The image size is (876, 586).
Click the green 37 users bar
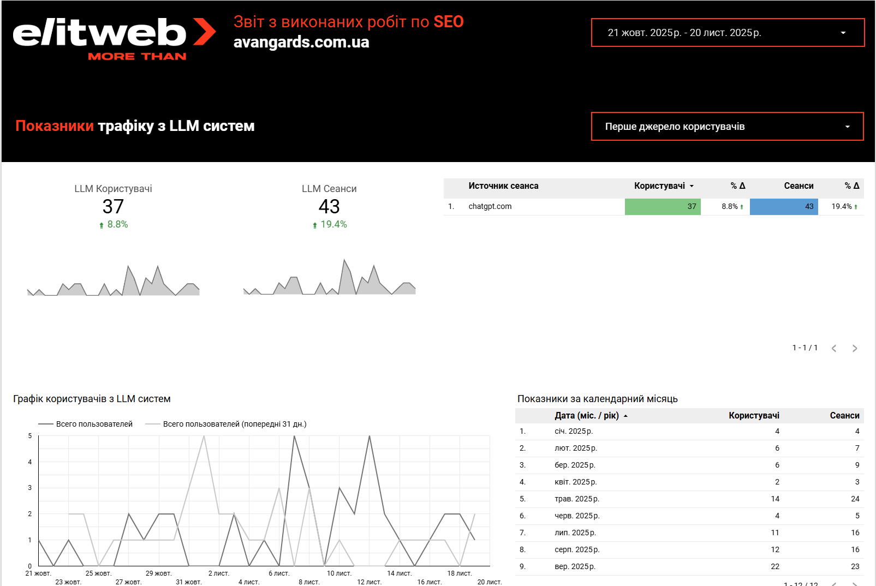click(663, 207)
